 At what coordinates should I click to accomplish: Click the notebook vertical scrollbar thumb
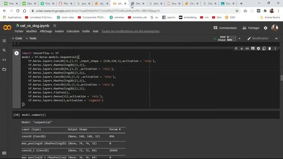click(x=282, y=78)
